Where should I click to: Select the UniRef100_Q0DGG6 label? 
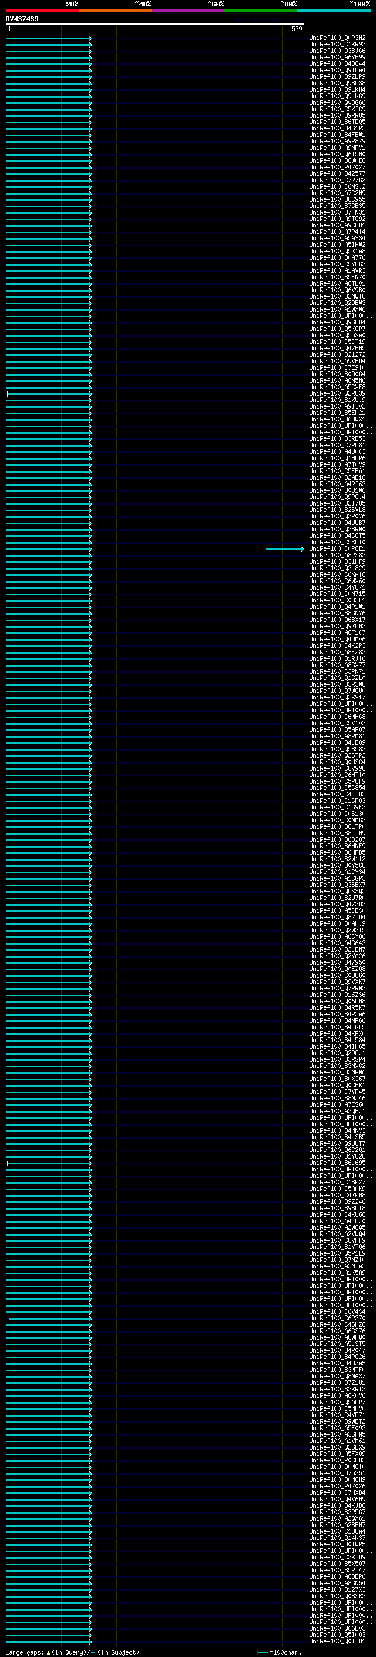pos(337,102)
